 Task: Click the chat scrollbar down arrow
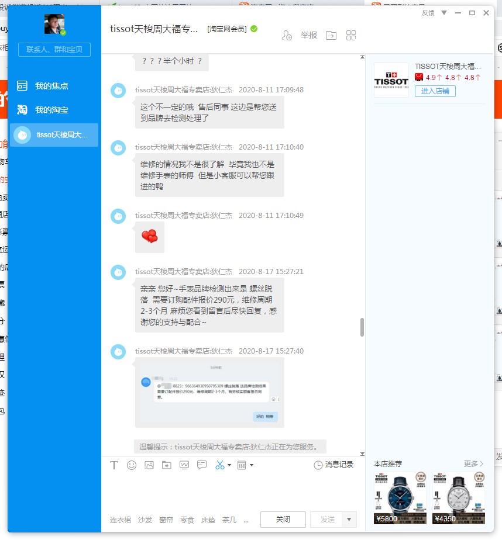click(x=362, y=454)
